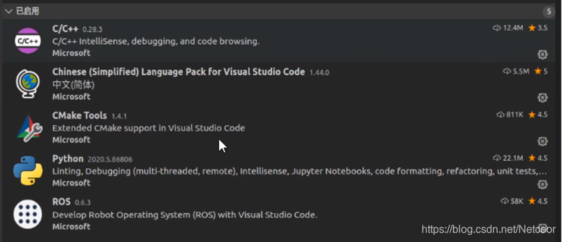Select Chinese (Simplified) Language Pack title

click(x=179, y=72)
